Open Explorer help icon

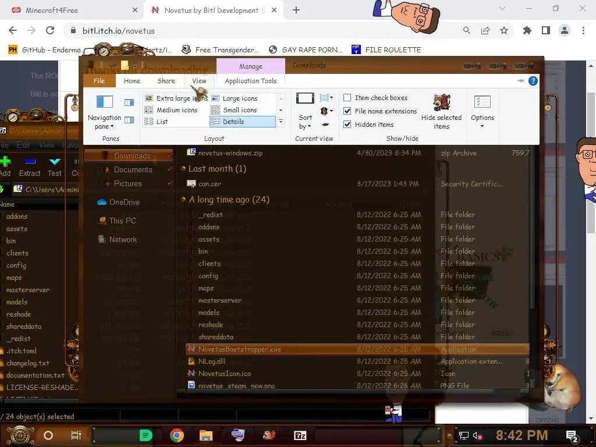533,81
